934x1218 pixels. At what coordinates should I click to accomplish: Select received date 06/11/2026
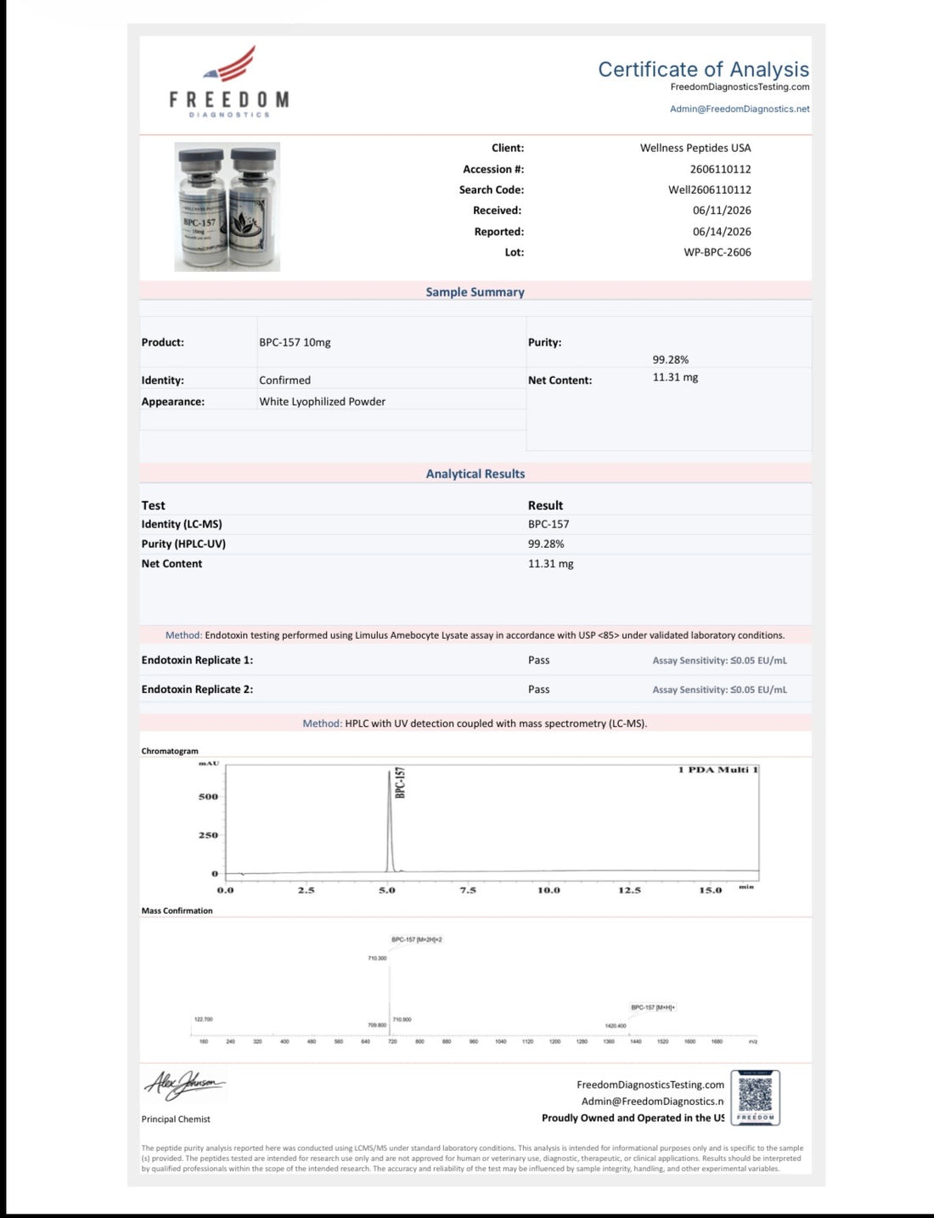click(722, 211)
